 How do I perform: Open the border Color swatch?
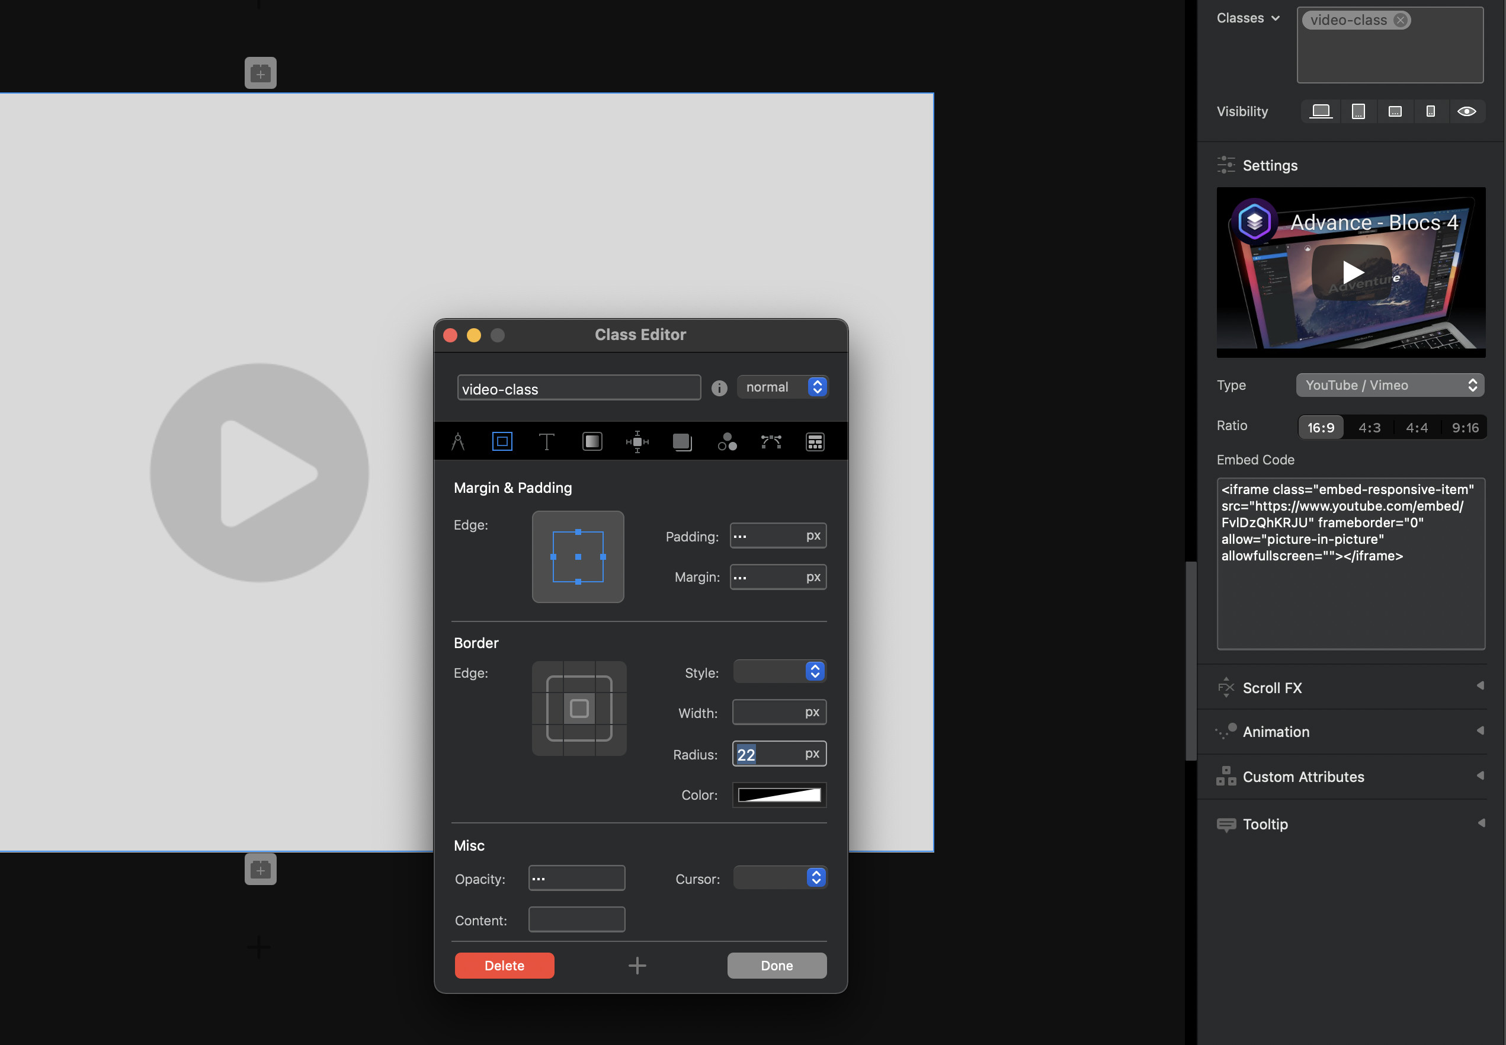click(x=778, y=795)
